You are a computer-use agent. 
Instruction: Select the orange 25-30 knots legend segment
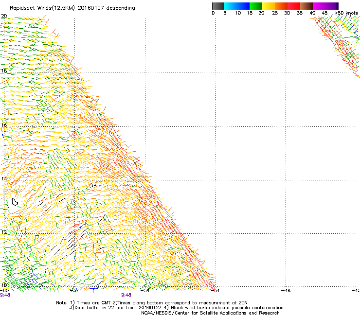pyautogui.click(x=281, y=6)
